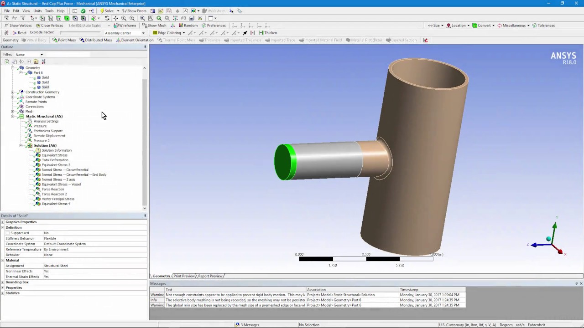Expand the Graphics Properties section

(x=3, y=222)
